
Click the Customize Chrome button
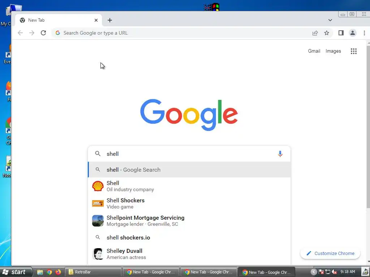pyautogui.click(x=330, y=254)
